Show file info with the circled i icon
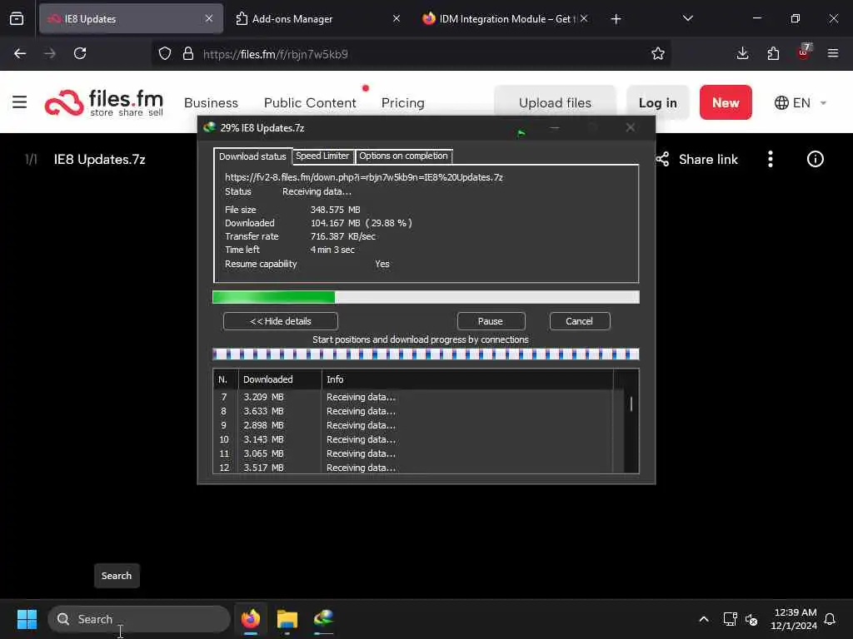This screenshot has width=853, height=639. coord(815,159)
